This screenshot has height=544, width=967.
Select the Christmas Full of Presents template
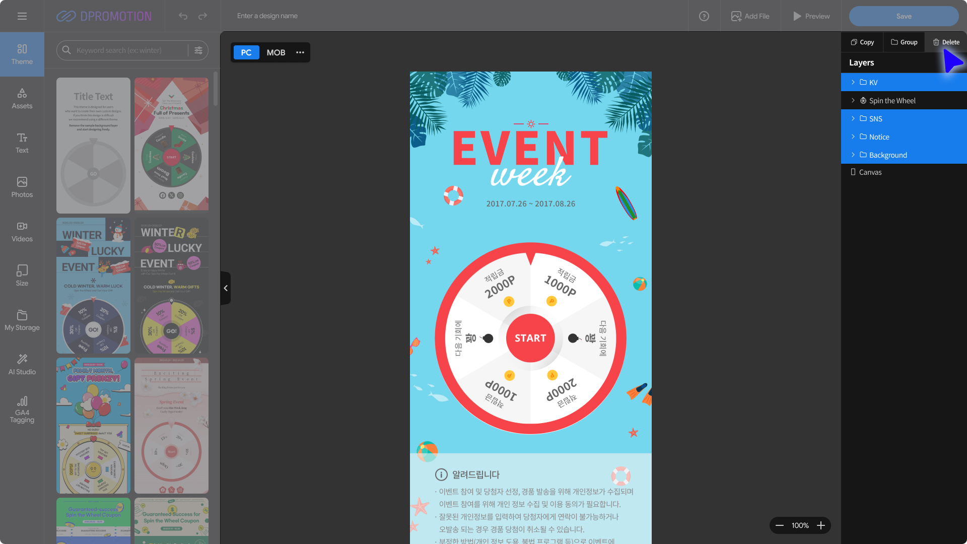pos(171,144)
